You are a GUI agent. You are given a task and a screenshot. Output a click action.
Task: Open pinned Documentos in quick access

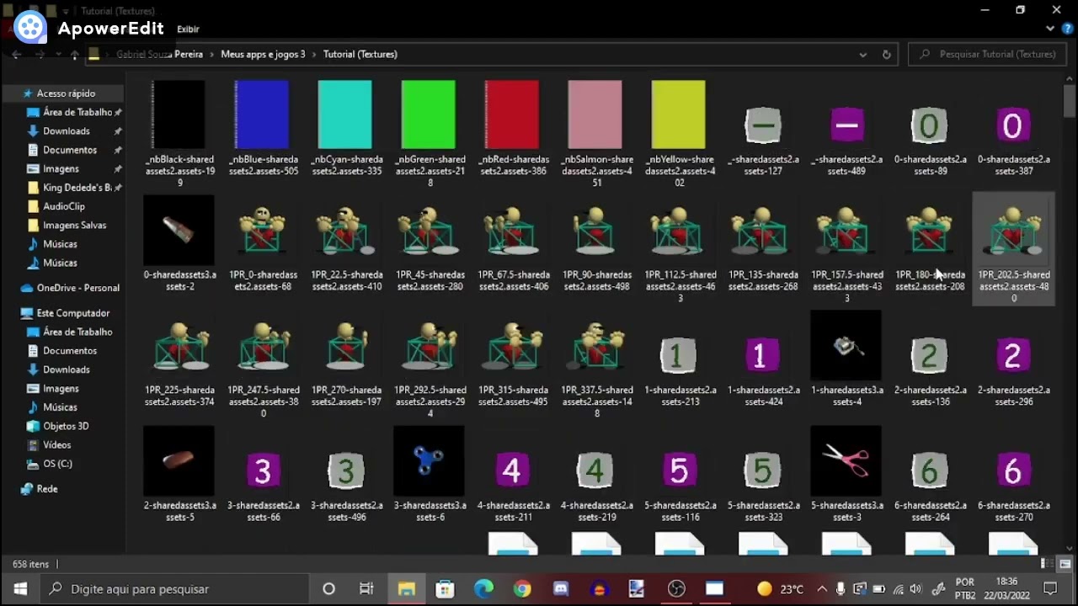pos(70,150)
